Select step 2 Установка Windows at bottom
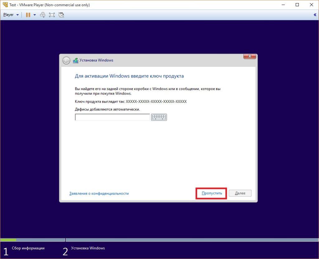 click(84, 251)
